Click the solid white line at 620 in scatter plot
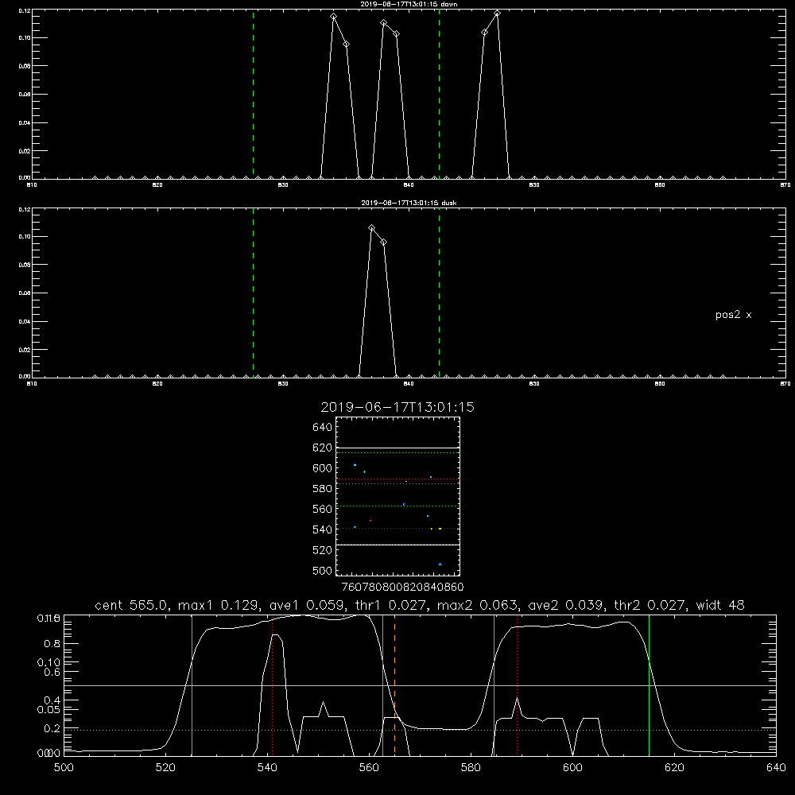Screen dimensions: 795x795 point(397,448)
